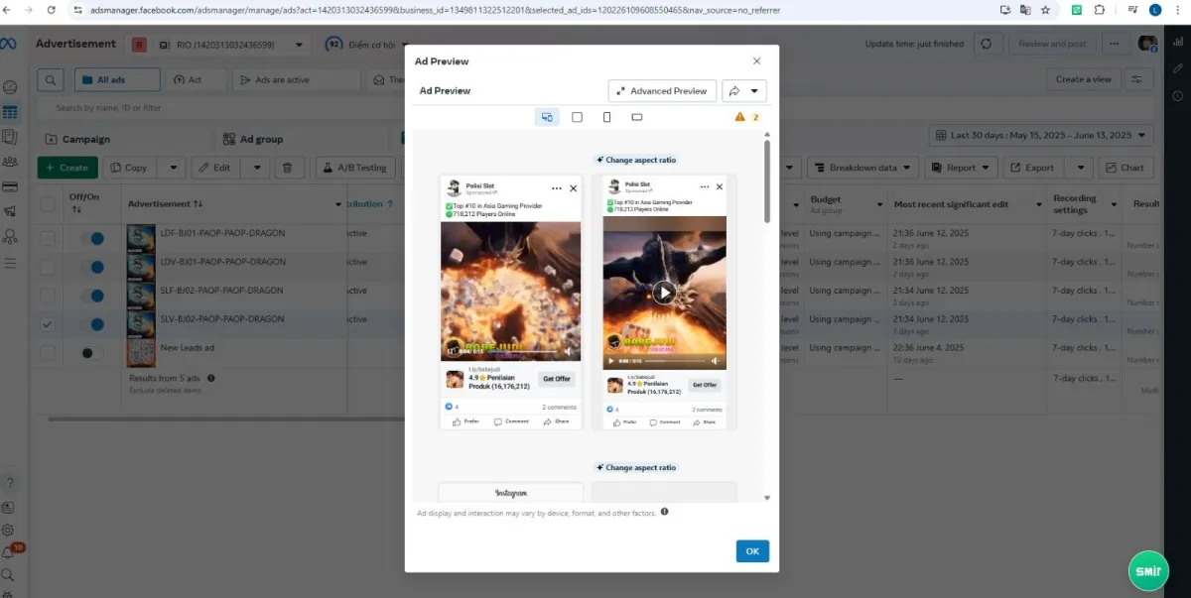Open the Audiences people icon in sidebar
This screenshot has width=1191, height=598.
pos(10,162)
